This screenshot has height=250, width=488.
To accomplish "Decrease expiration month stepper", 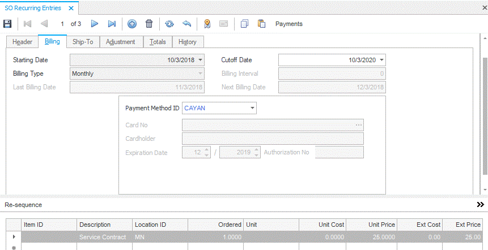I will (207, 156).
